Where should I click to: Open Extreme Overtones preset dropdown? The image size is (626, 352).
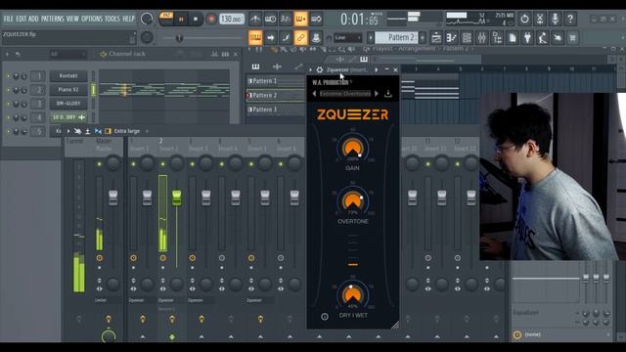point(345,94)
